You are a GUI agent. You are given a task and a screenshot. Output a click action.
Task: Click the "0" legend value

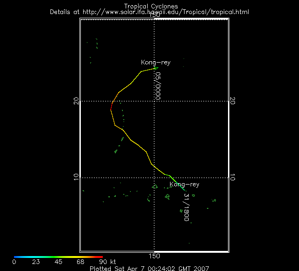[14, 262]
